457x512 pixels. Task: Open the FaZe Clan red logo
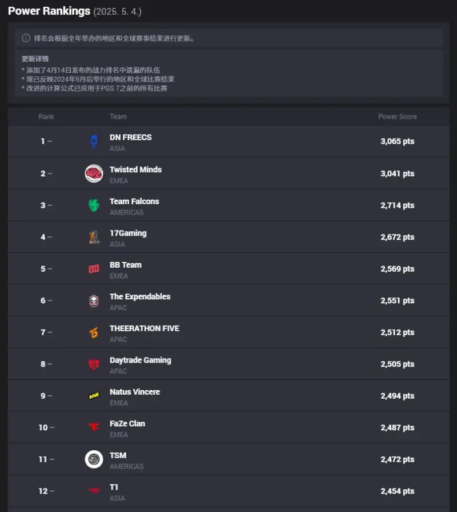tap(94, 427)
